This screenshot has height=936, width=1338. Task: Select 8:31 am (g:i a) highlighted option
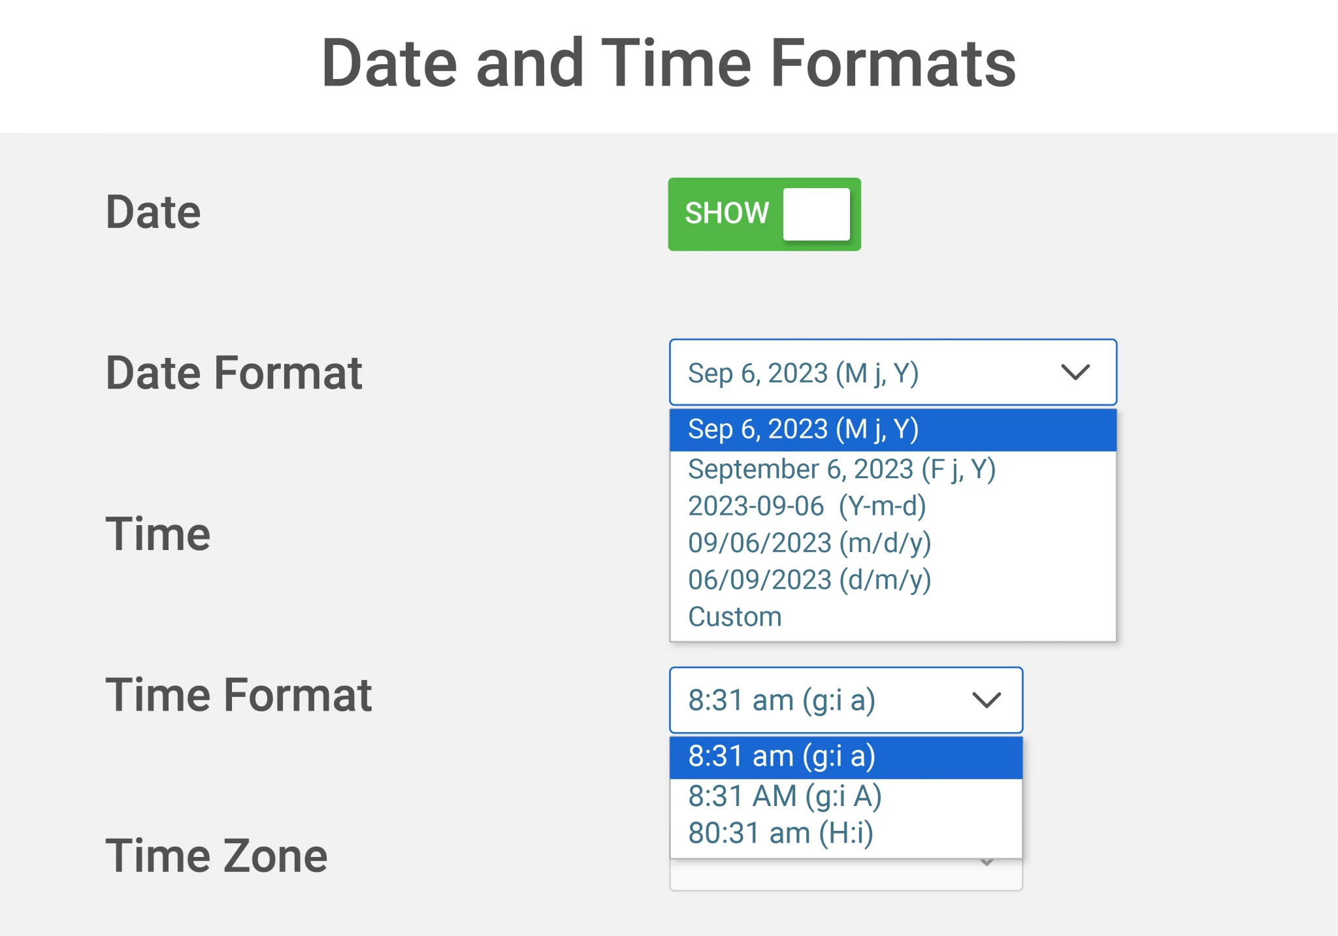click(x=846, y=757)
